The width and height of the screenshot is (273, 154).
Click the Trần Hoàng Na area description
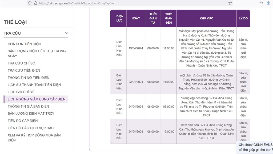point(207,48)
